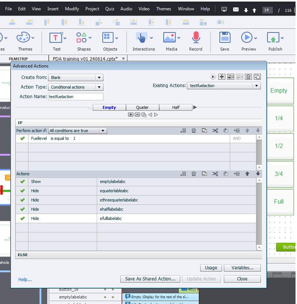Expand the Shapes dropdown arrow
This screenshot has height=304, width=297.
click(90, 38)
